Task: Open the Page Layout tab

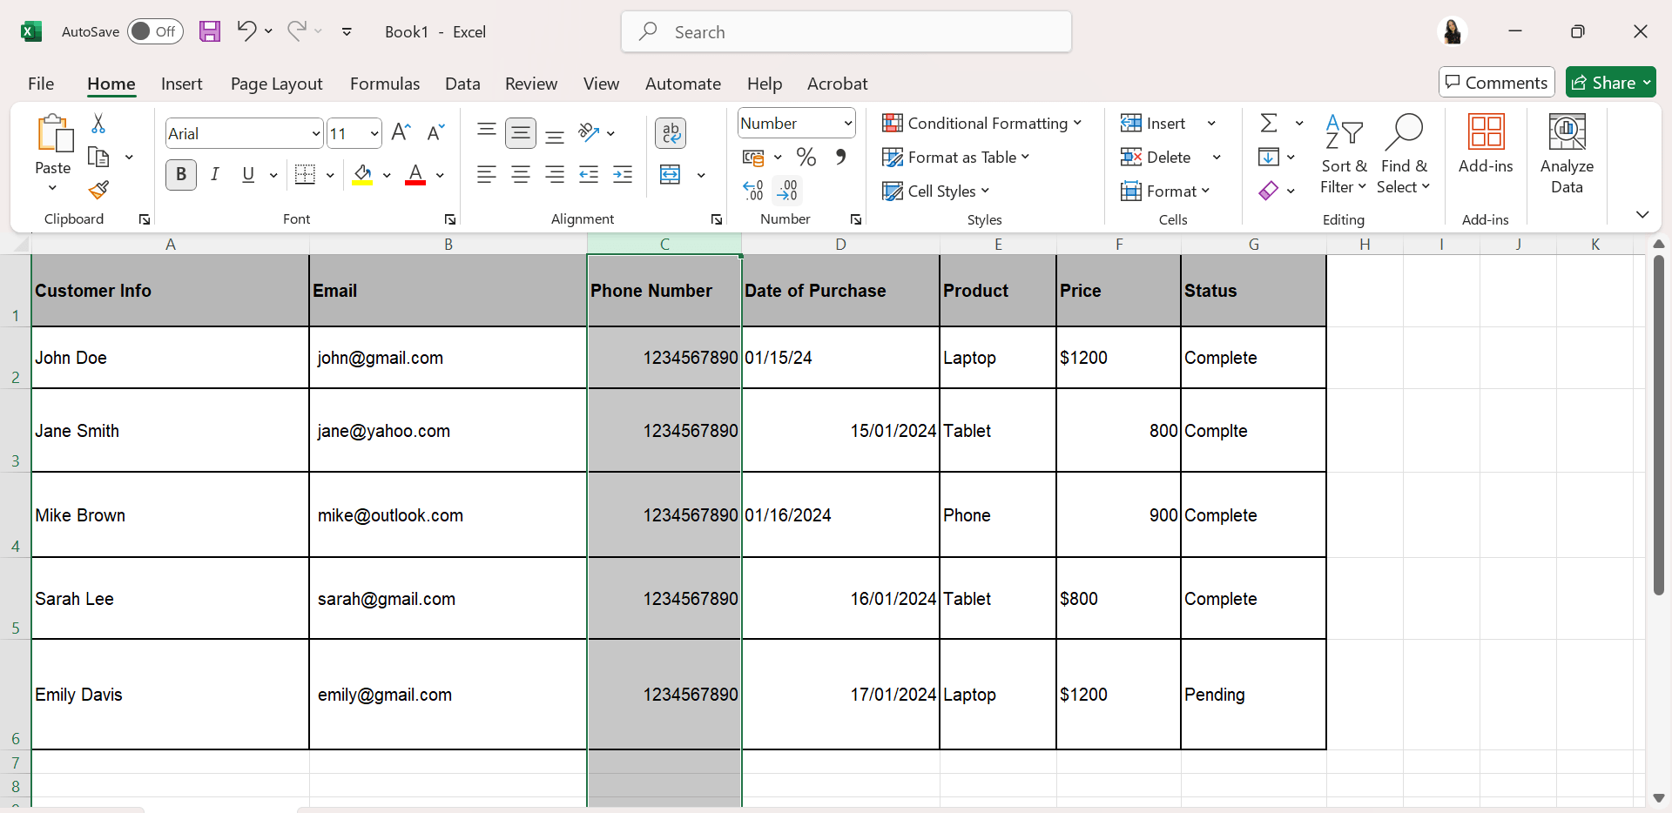Action: pos(276,84)
